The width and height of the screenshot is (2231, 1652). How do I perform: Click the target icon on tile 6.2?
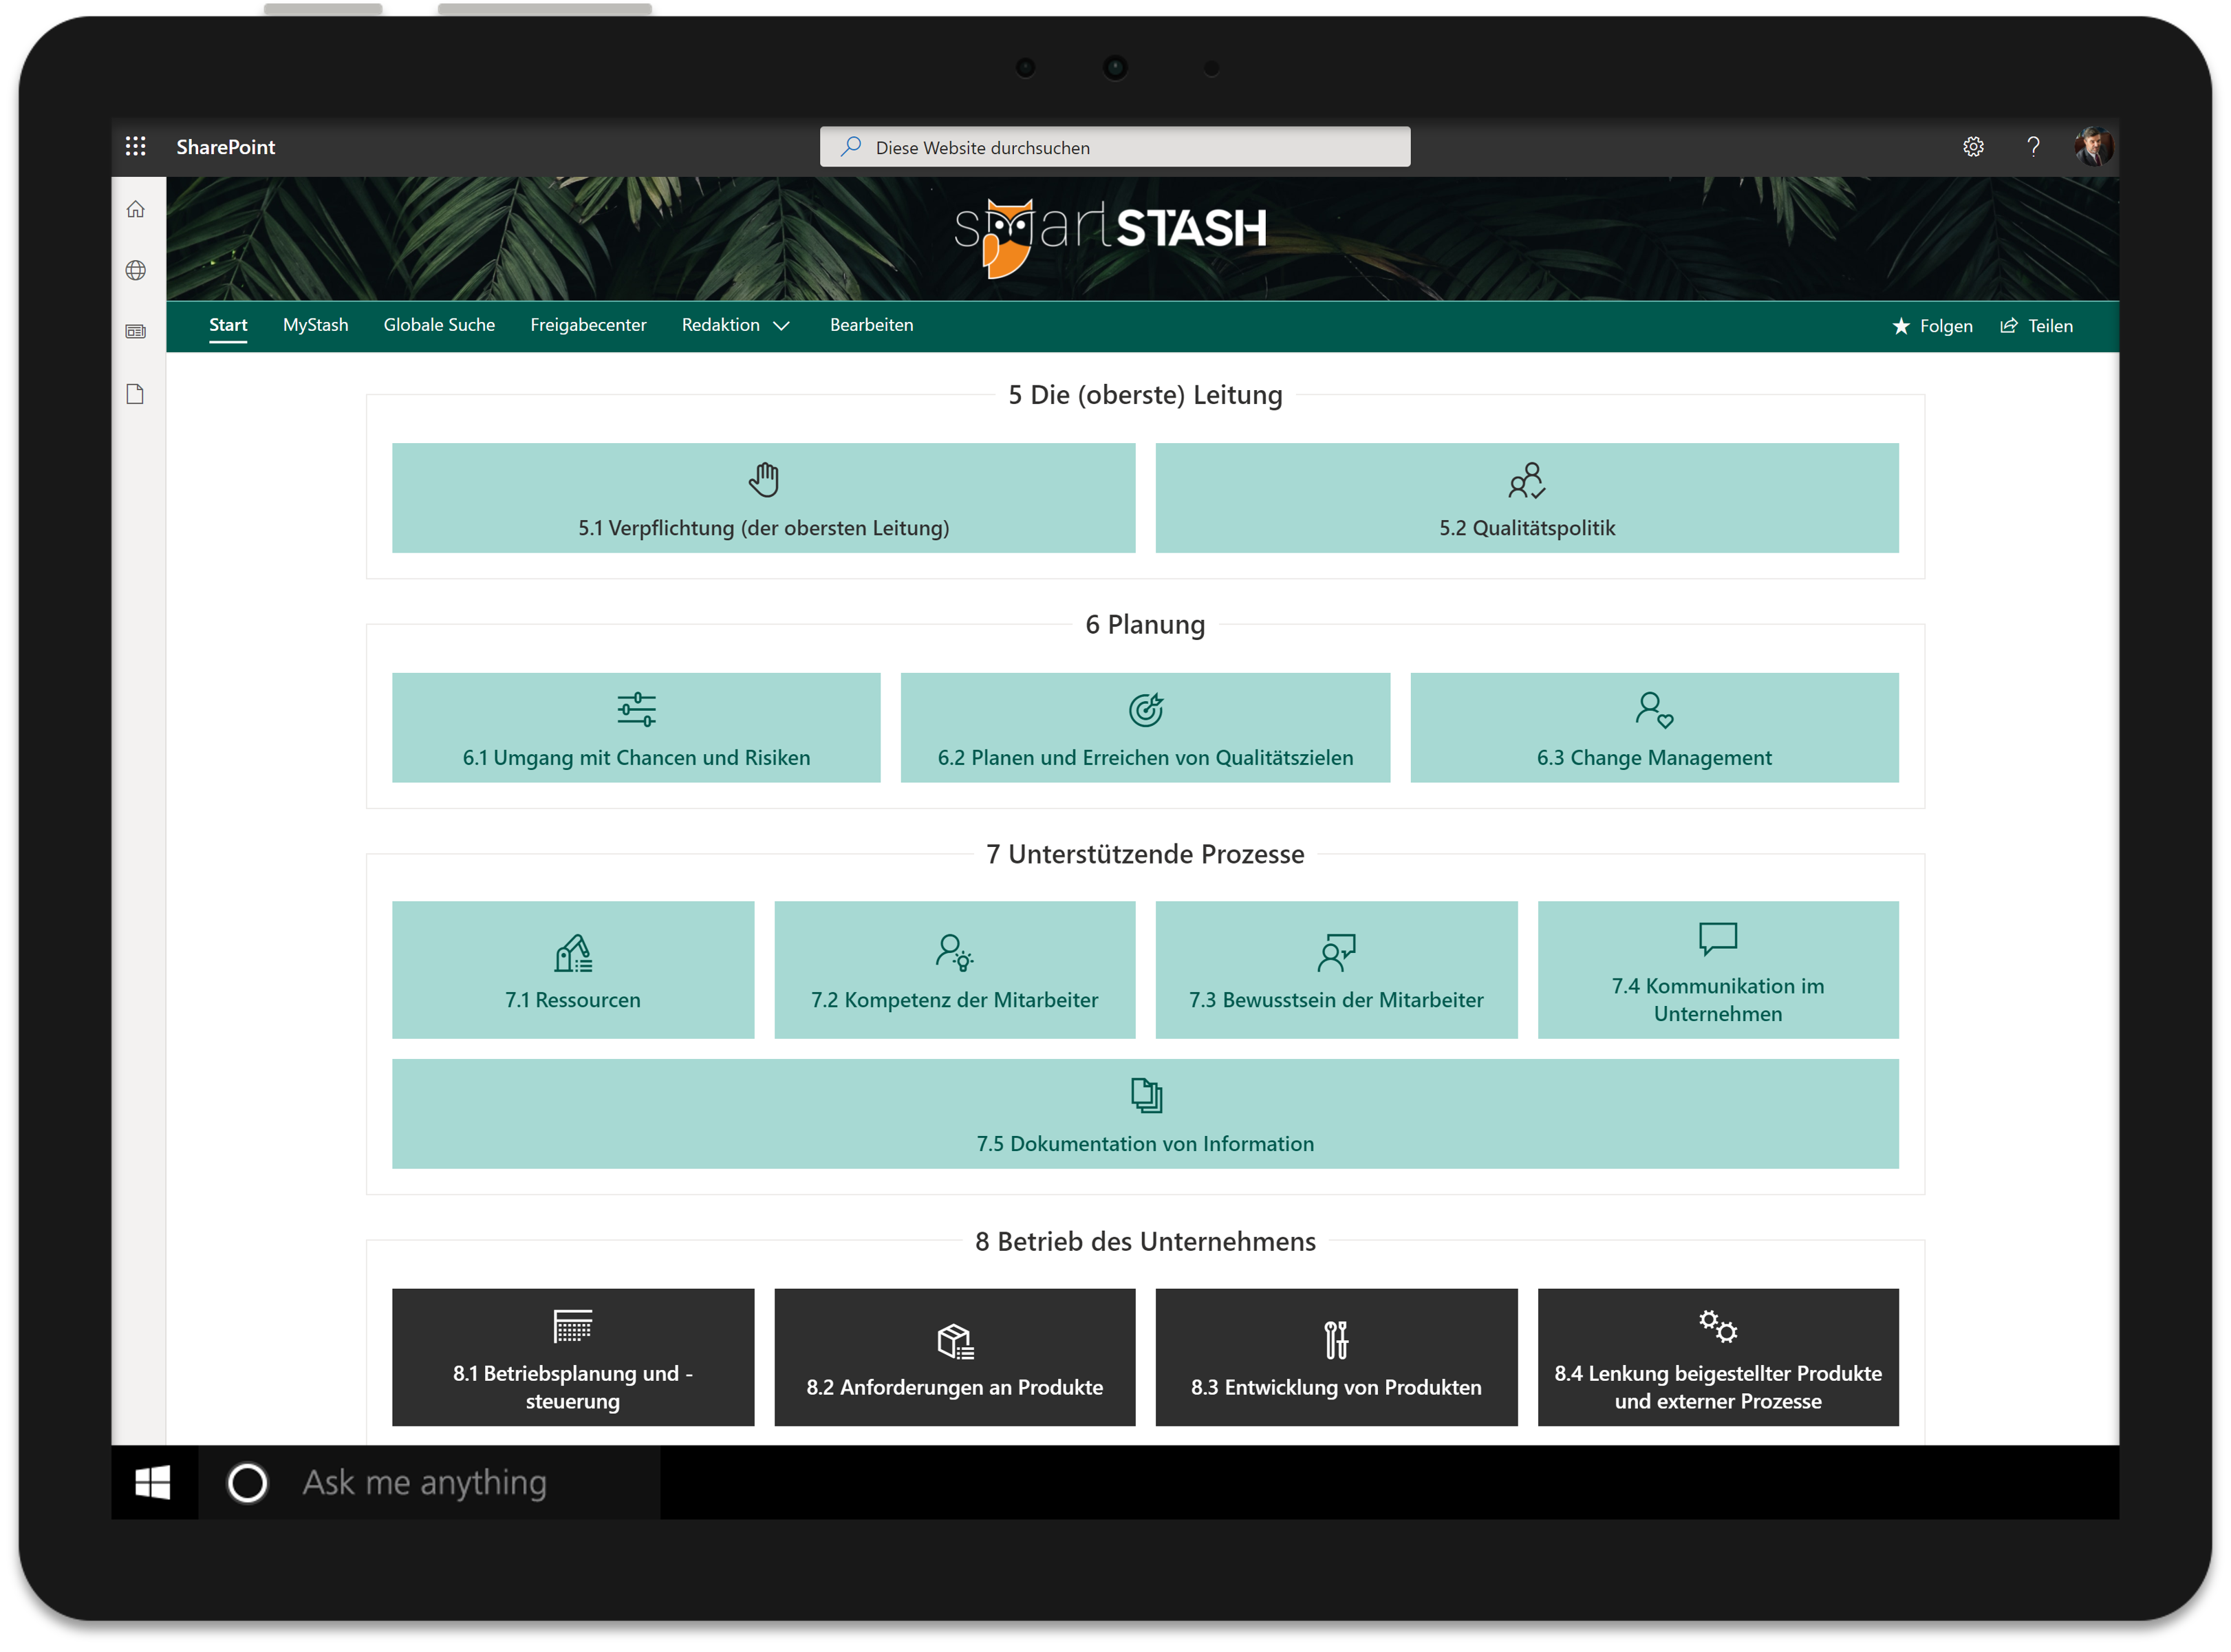[x=1145, y=710]
